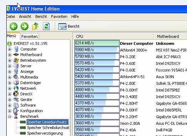Click the 'Iwill P4GB' motherboard cell
Viewport: 187px width, 136px height.
[x=164, y=130]
